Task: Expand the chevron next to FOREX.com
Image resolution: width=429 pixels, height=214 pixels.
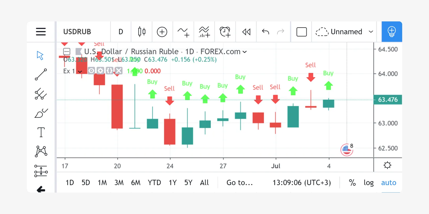Action: (x=245, y=52)
